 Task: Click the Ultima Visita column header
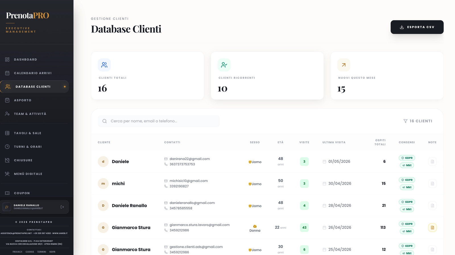coord(334,142)
